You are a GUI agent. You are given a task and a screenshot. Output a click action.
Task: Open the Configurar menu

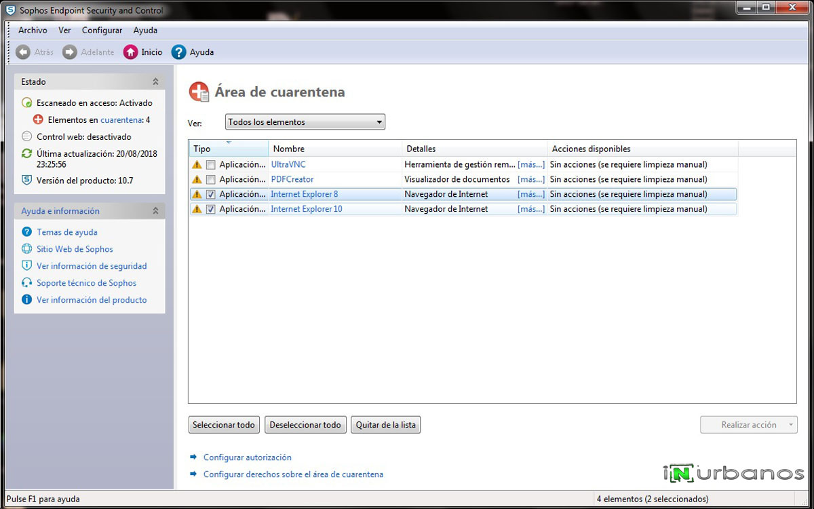(102, 30)
